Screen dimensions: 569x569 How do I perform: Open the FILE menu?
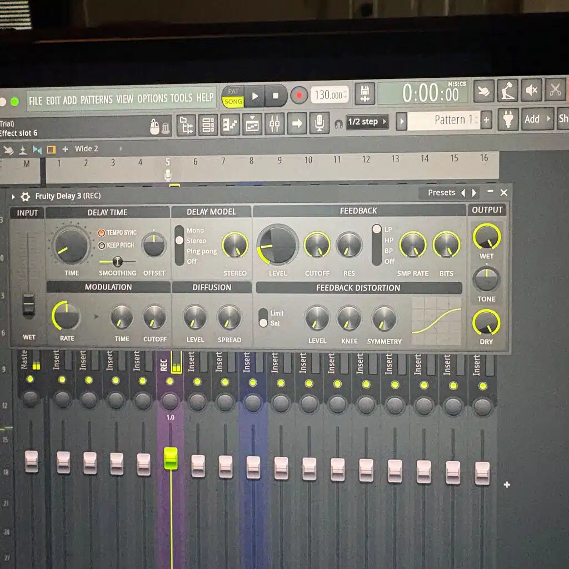tap(36, 101)
